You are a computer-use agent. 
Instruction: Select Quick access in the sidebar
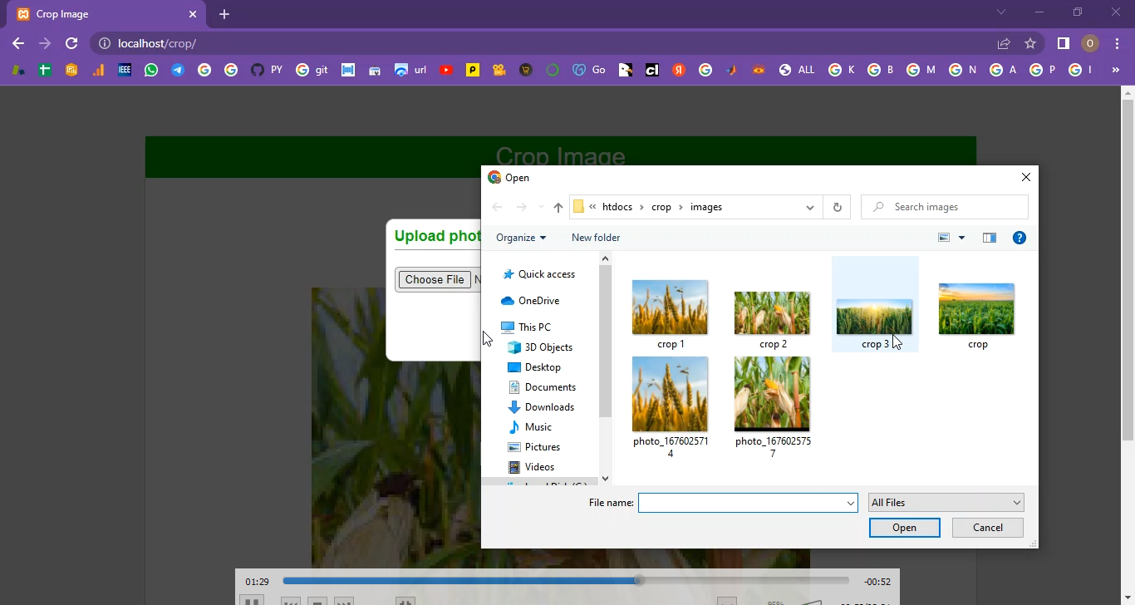tap(546, 274)
